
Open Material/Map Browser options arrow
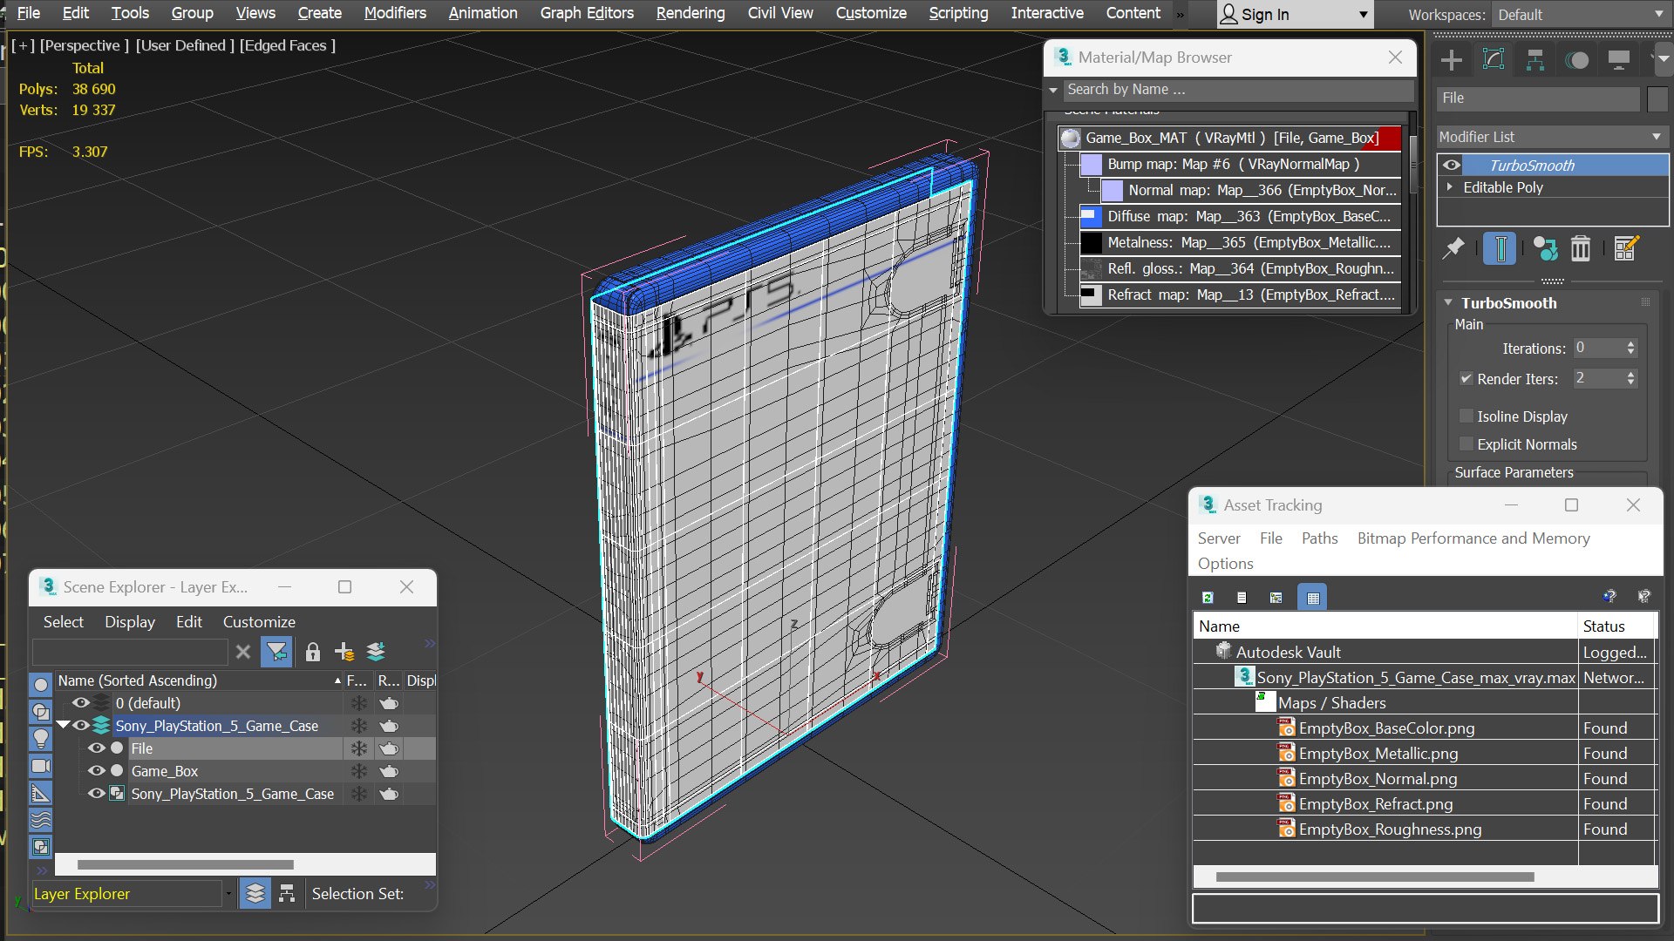pos(1053,90)
